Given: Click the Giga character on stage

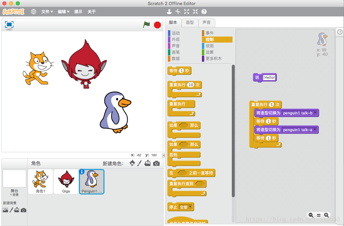Looking at the screenshot, I should pyautogui.click(x=84, y=64).
